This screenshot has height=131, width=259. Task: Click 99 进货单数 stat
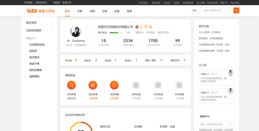(178, 42)
